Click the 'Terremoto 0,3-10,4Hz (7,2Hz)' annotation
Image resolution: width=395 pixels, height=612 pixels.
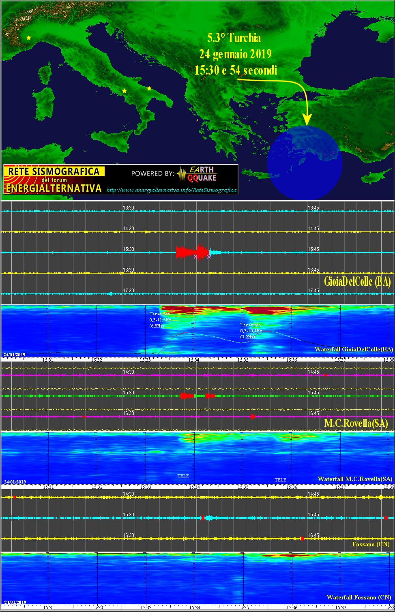pos(251,331)
